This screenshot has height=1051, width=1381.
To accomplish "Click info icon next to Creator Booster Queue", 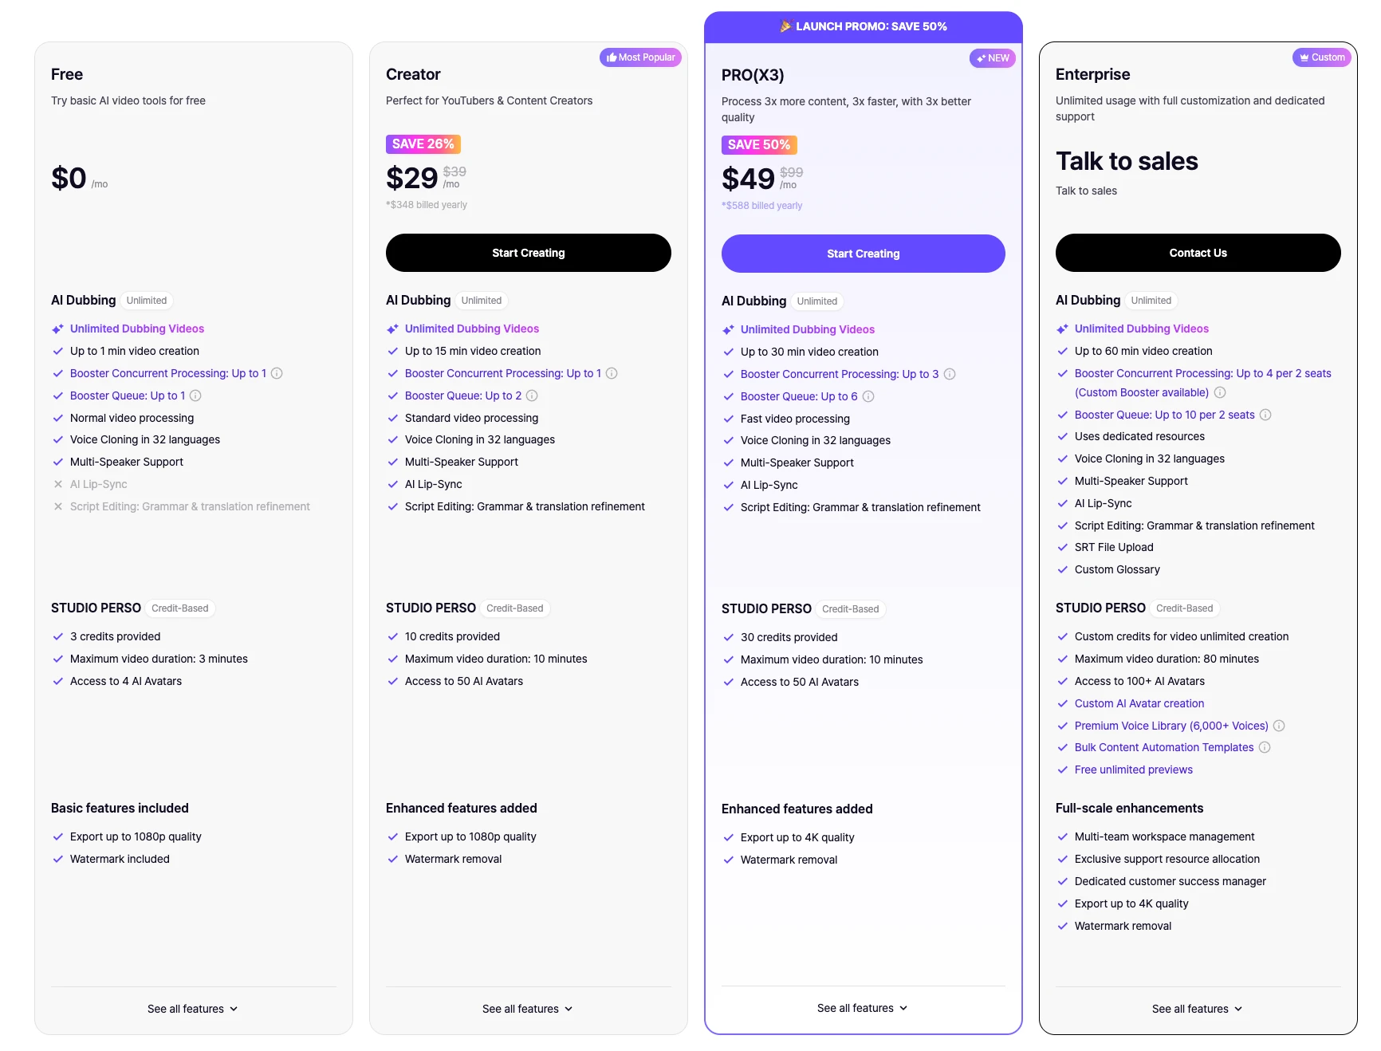I will [x=532, y=396].
